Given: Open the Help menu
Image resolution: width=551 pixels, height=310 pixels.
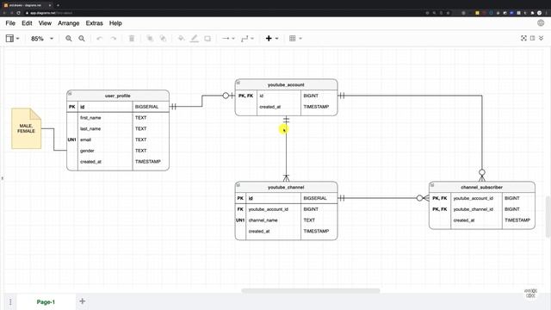Looking at the screenshot, I should coord(115,23).
